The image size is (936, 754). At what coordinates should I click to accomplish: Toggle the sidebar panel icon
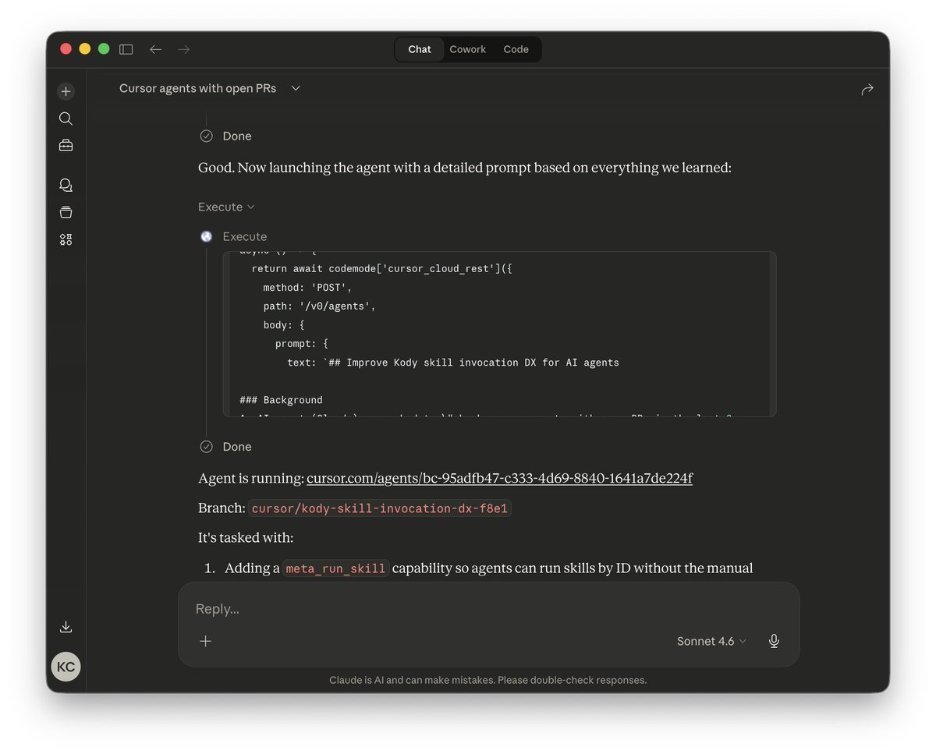click(x=126, y=49)
